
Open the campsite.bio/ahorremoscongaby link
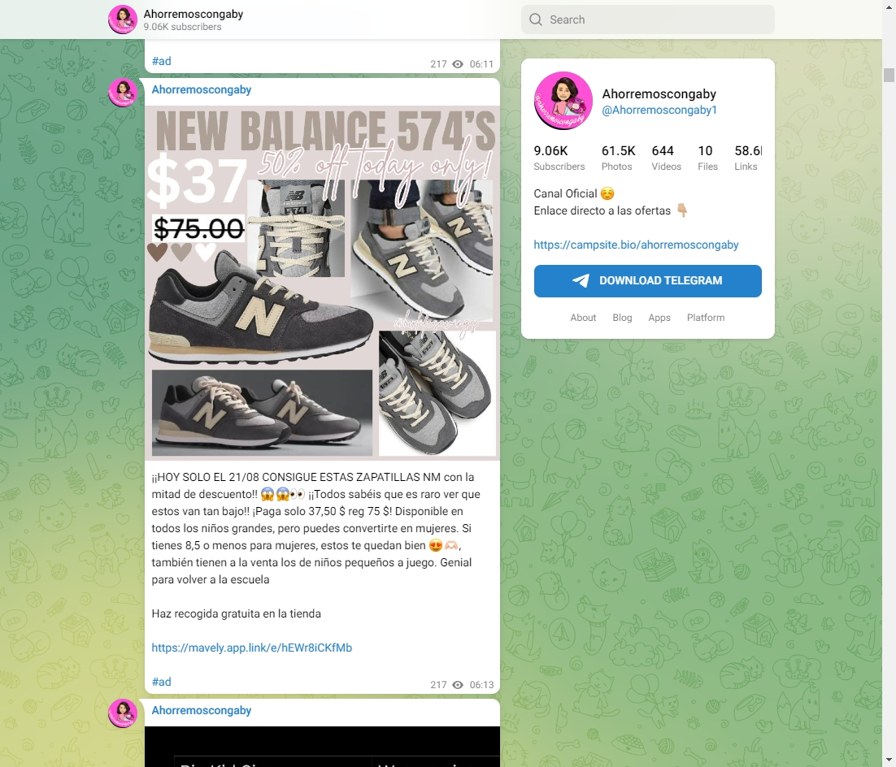(x=636, y=245)
